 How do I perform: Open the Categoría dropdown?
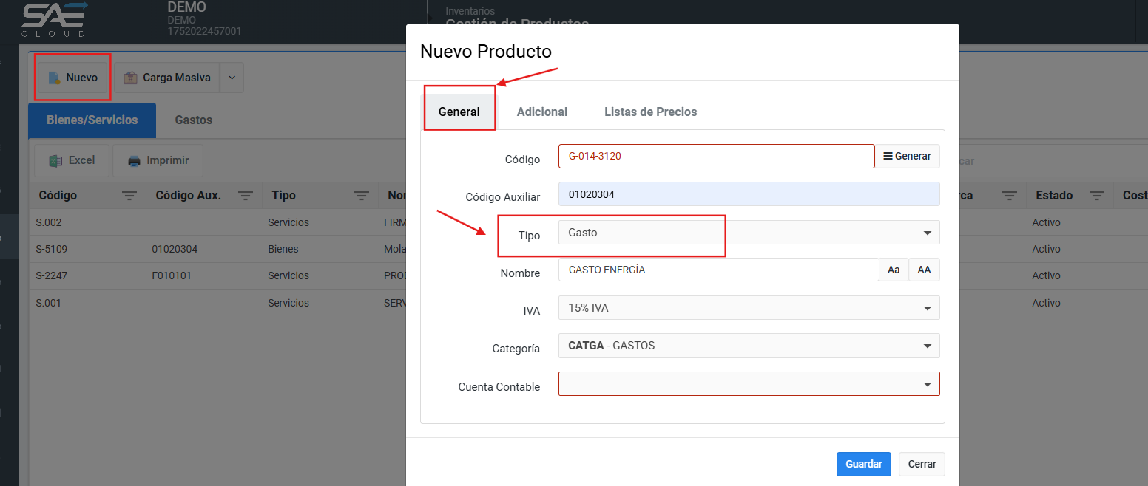(x=749, y=346)
